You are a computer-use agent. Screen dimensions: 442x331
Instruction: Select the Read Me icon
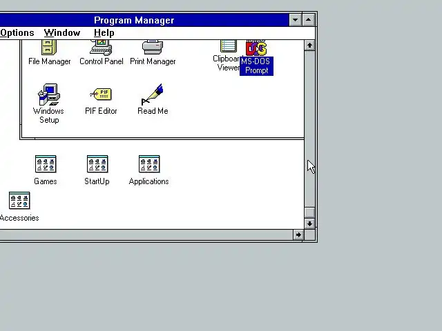pos(153,94)
